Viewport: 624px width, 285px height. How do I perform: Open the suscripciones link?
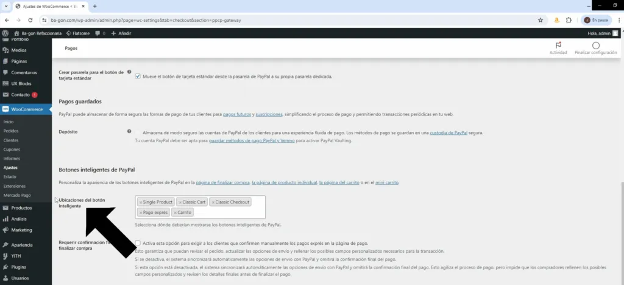(x=269, y=114)
